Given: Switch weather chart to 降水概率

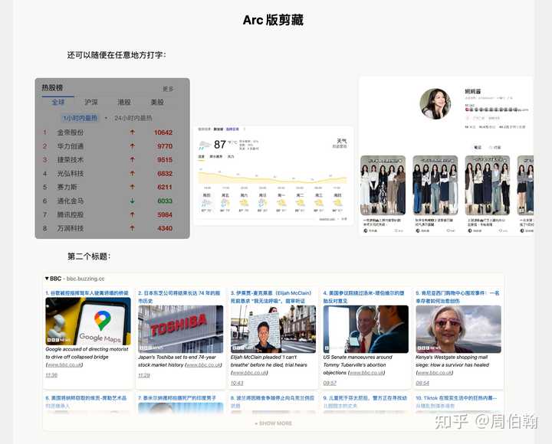Looking at the screenshot, I should pos(215,156).
